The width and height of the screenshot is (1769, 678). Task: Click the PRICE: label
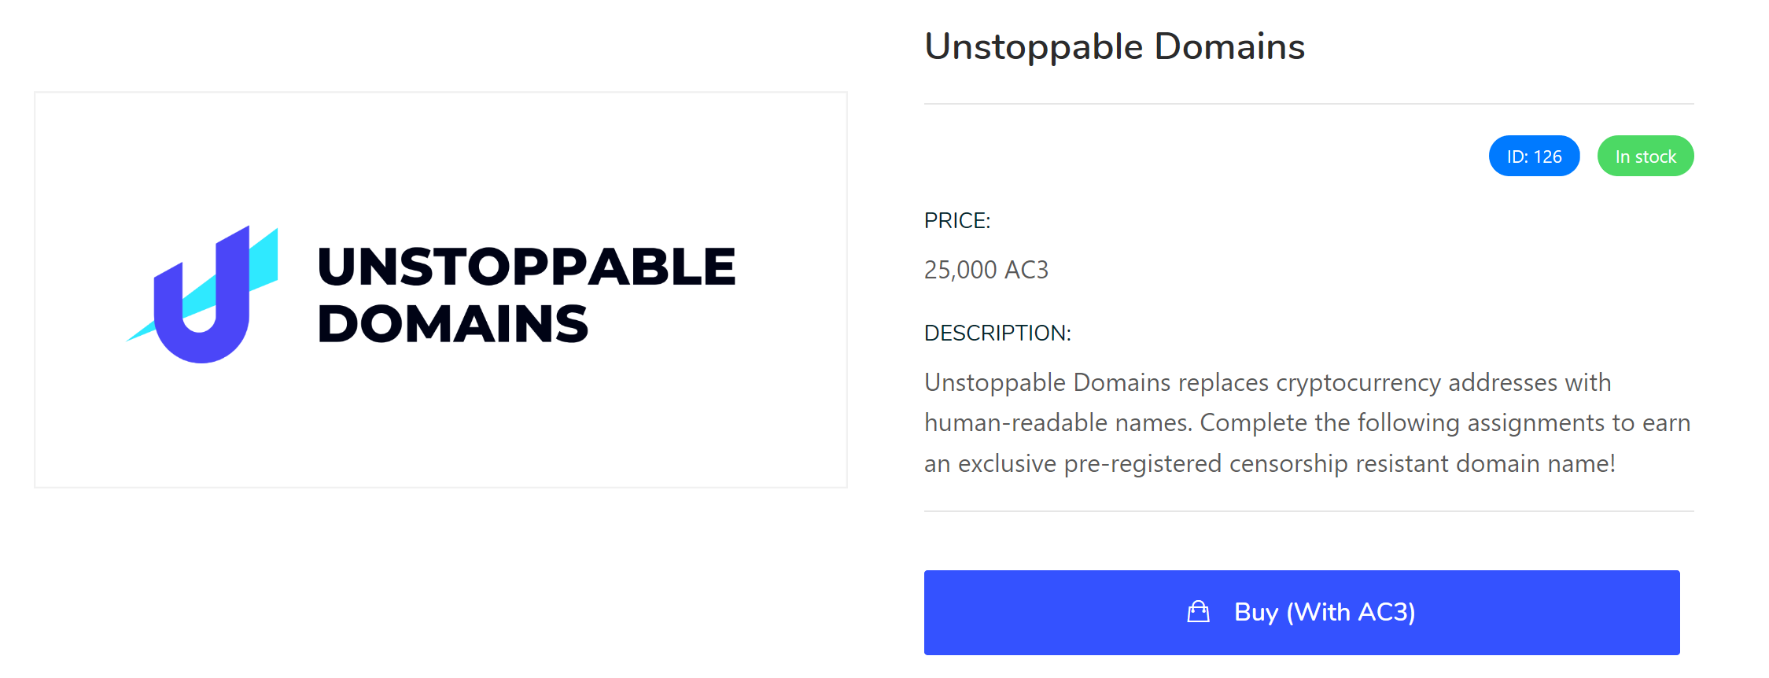pos(956,221)
